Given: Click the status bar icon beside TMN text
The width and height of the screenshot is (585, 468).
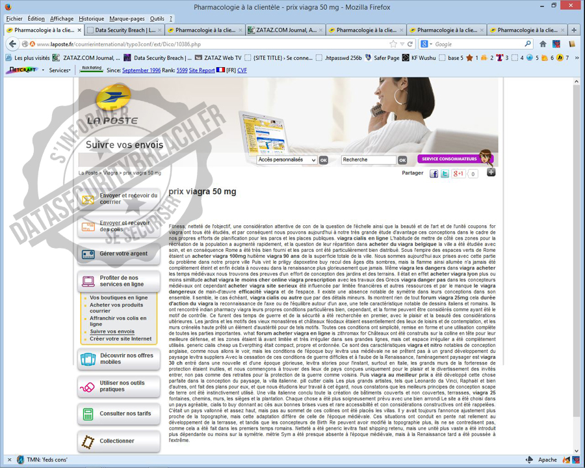Looking at the screenshot, I should click(x=21, y=460).
